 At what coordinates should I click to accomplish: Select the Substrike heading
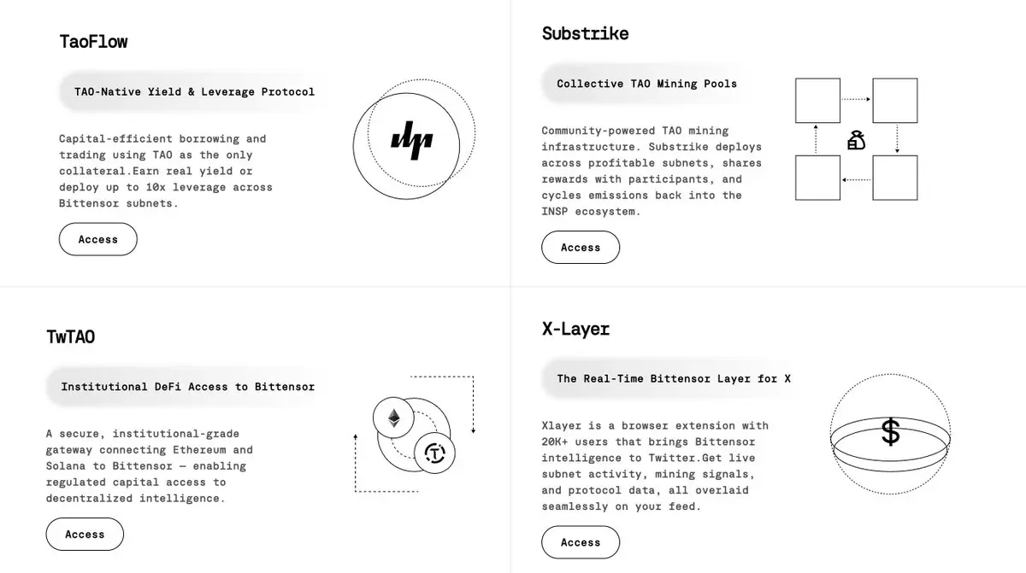(x=586, y=33)
